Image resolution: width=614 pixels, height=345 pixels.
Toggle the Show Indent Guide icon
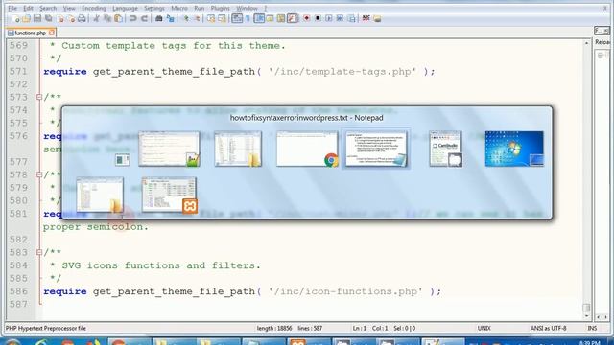[x=259, y=18]
